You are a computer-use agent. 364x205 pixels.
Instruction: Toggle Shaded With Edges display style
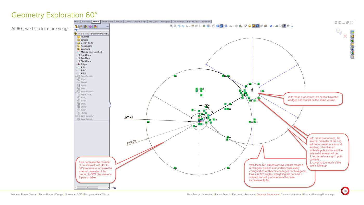point(221,26)
